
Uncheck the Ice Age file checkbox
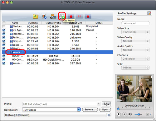tap(4, 30)
